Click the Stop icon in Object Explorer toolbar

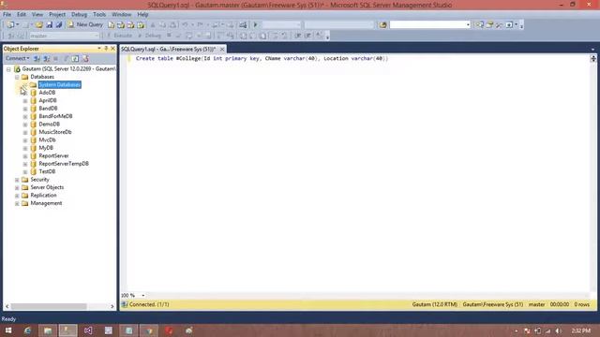point(56,58)
